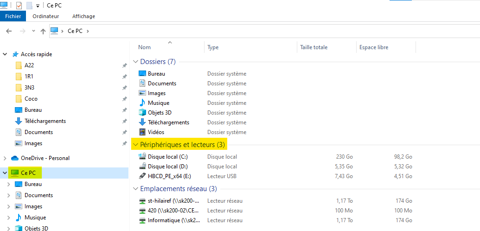Expand the OneDrive - Personal tree node
Screen dimensions: 480x231
click(5, 158)
